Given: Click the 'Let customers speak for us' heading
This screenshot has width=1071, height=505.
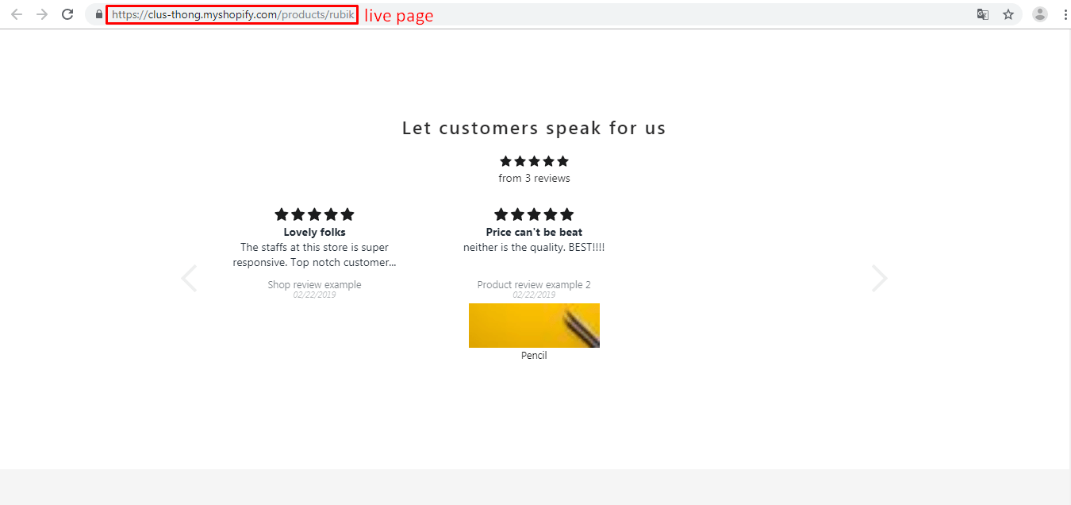Looking at the screenshot, I should click(534, 128).
